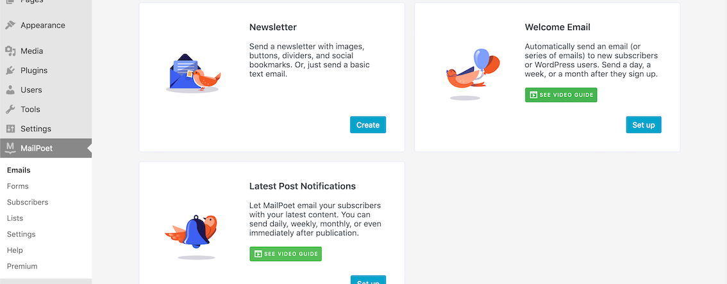The image size is (727, 284).
Task: Click the MailPoet logo icon
Action: click(x=10, y=148)
